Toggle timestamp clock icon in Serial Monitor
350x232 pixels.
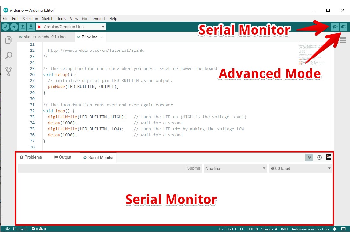tap(319, 157)
